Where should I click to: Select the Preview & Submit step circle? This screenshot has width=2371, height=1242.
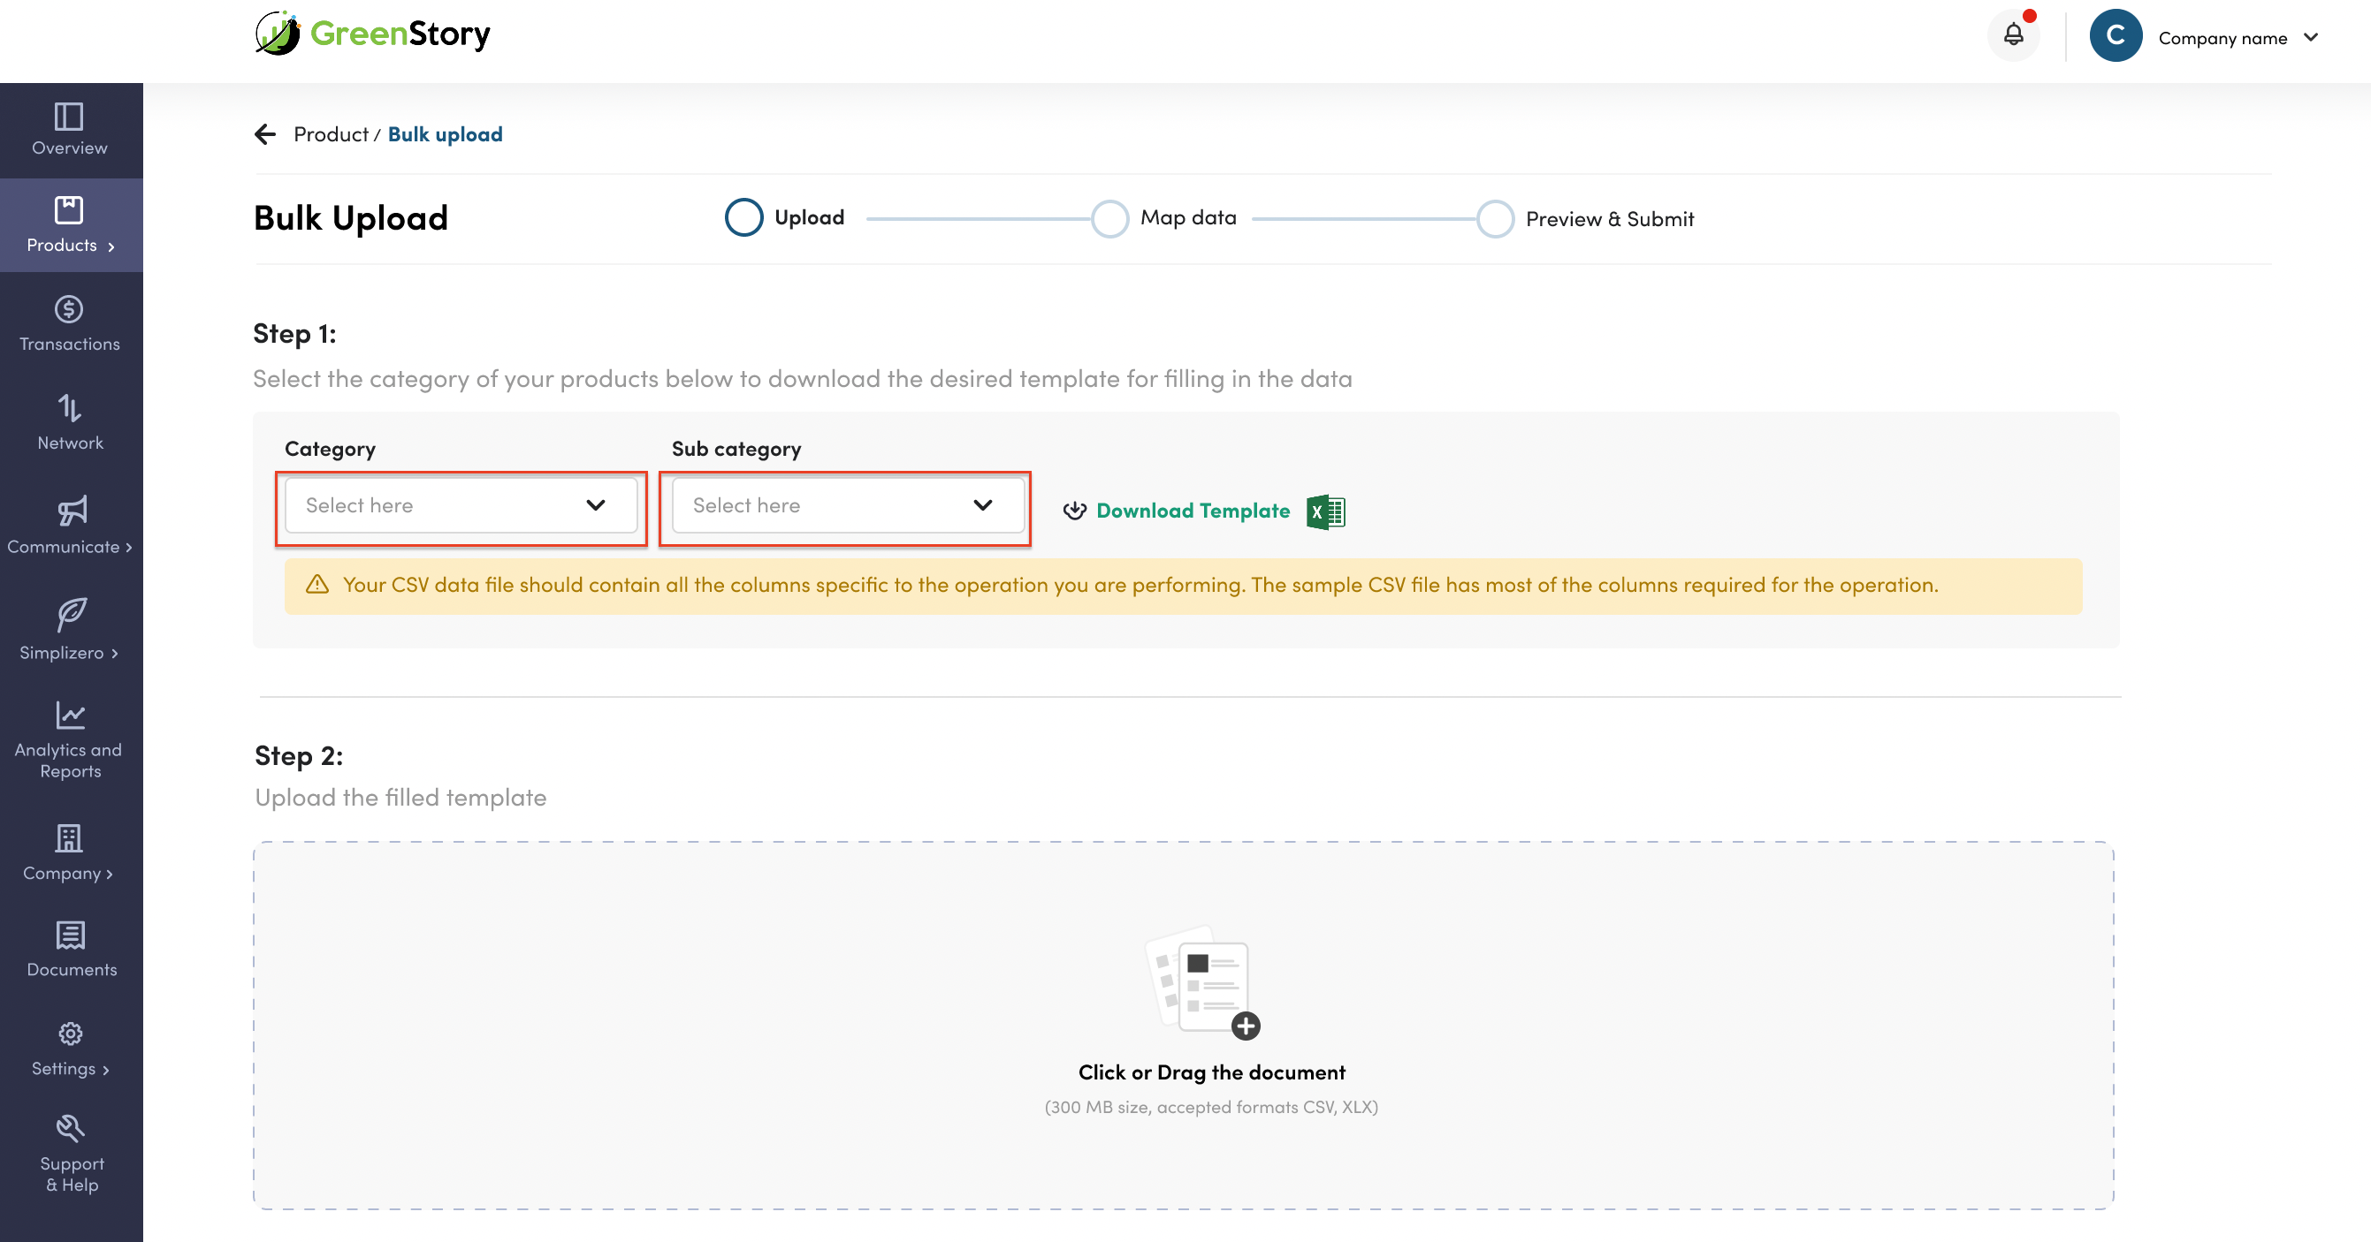coord(1495,219)
